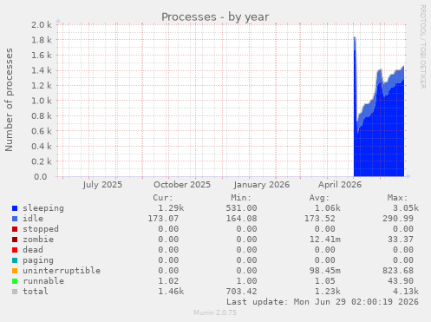Click the stopped legend color swatch

point(15,229)
